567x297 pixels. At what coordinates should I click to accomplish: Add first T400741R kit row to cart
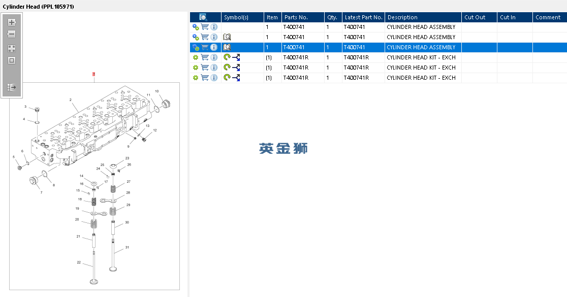click(205, 57)
